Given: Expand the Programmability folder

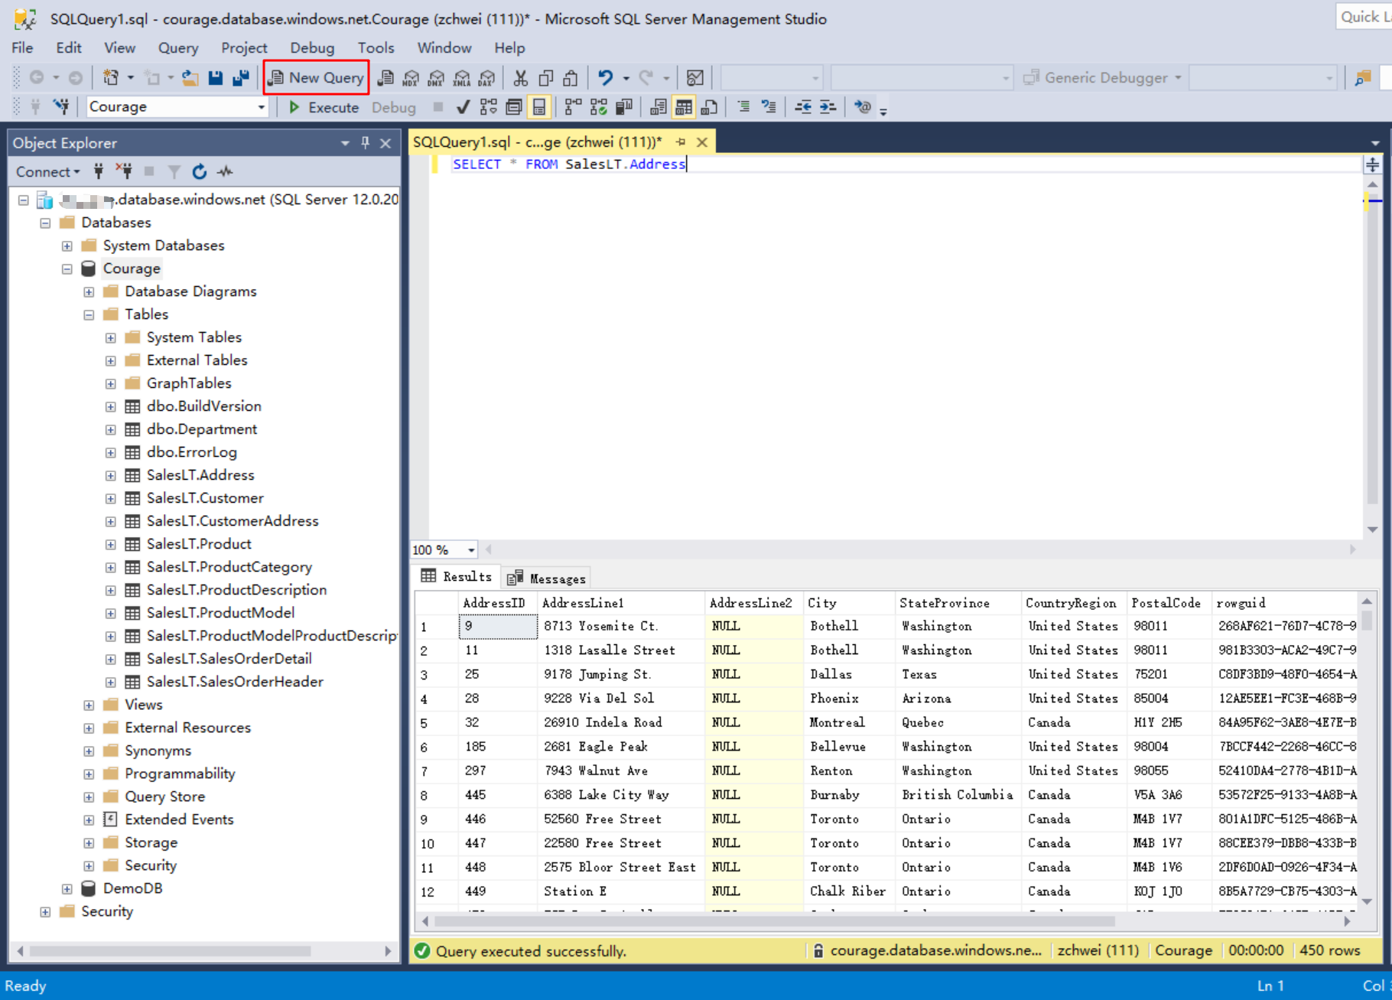Looking at the screenshot, I should click(89, 774).
